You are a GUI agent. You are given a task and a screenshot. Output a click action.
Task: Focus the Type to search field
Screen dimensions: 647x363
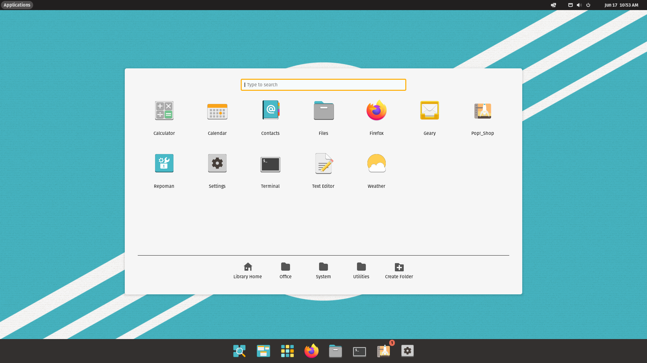tap(323, 85)
